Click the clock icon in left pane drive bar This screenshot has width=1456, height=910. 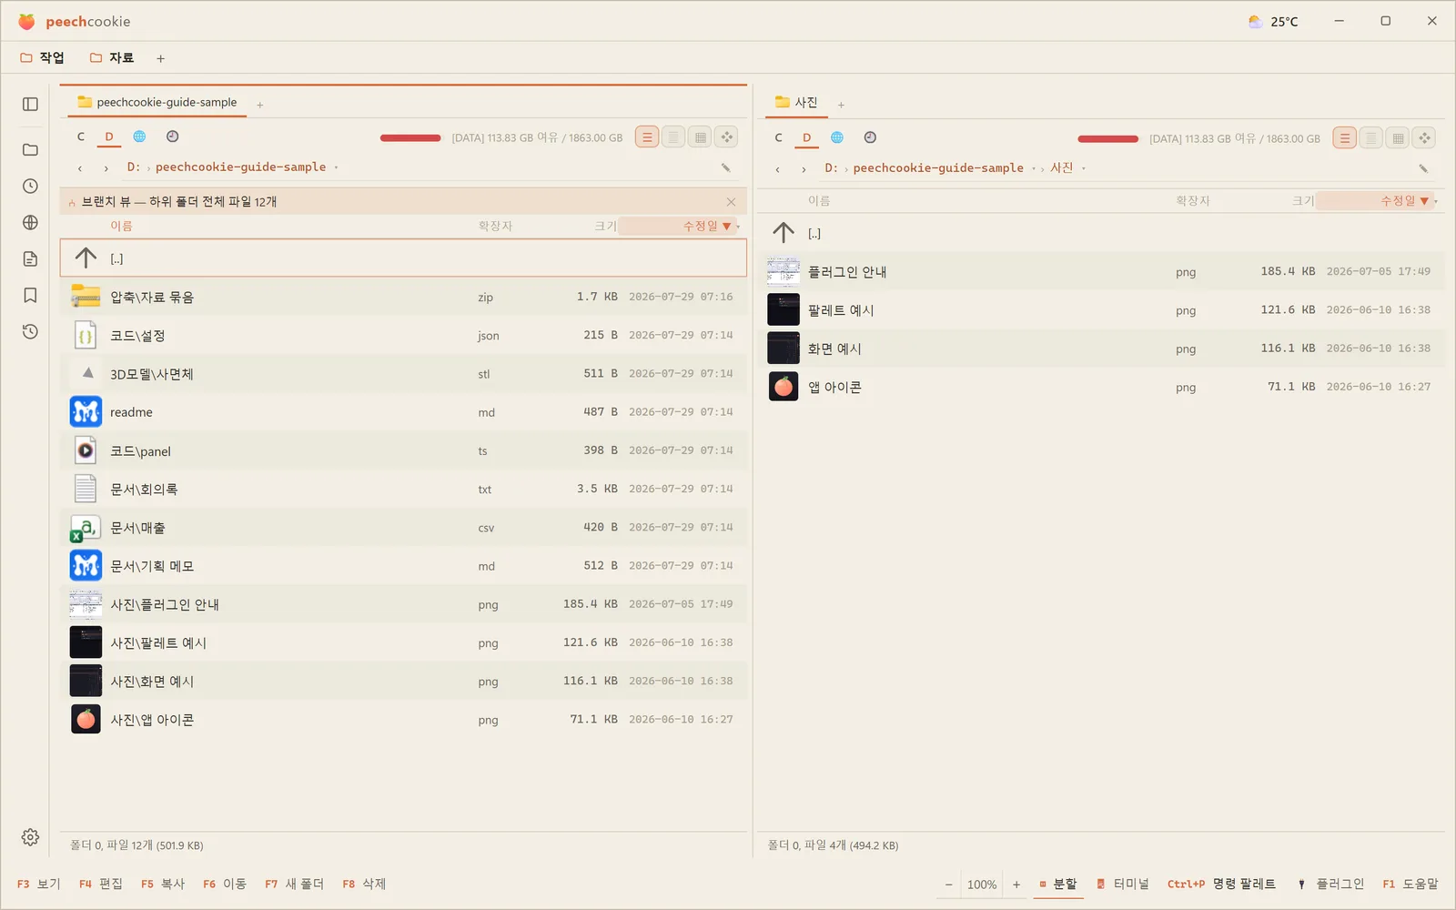[x=172, y=136]
